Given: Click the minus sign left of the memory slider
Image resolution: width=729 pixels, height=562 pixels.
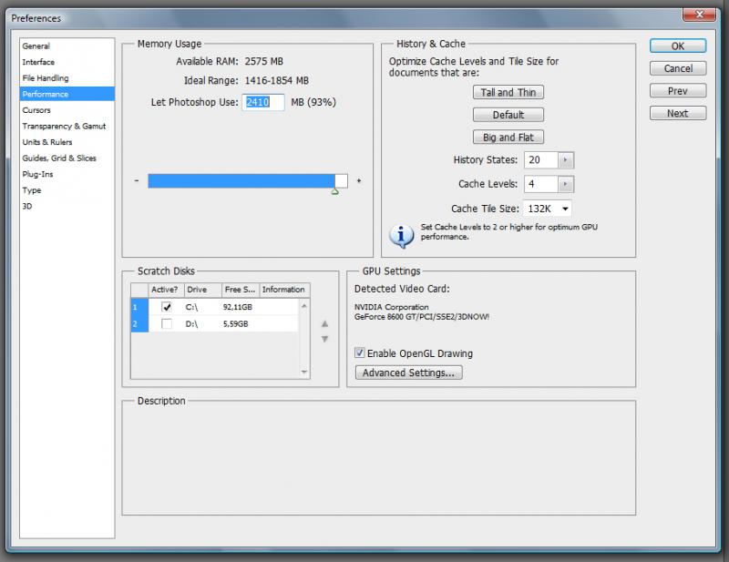Looking at the screenshot, I should coord(137,181).
